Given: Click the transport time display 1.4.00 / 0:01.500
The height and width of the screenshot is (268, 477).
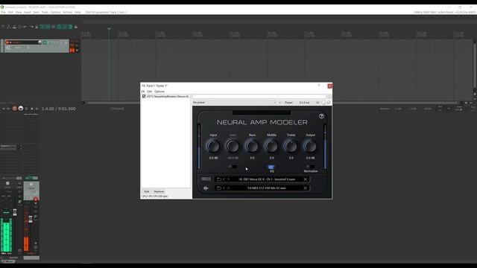Looking at the screenshot, I should [58, 109].
